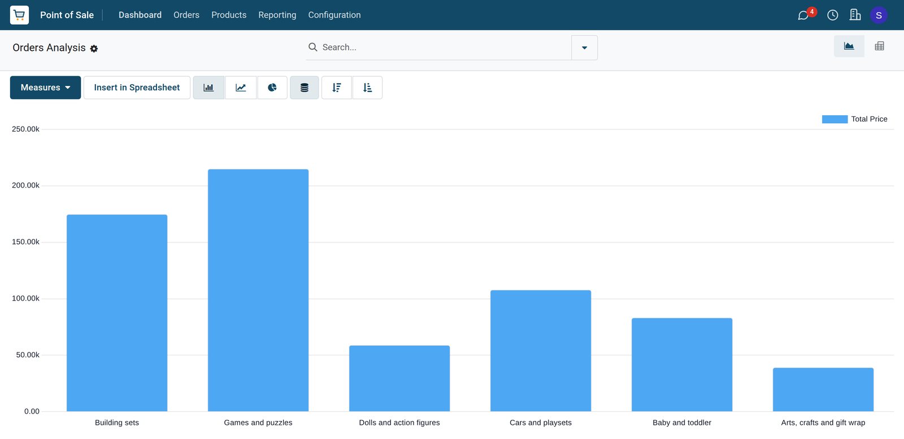Switch to pivot table view
This screenshot has width=904, height=439.
click(x=880, y=46)
